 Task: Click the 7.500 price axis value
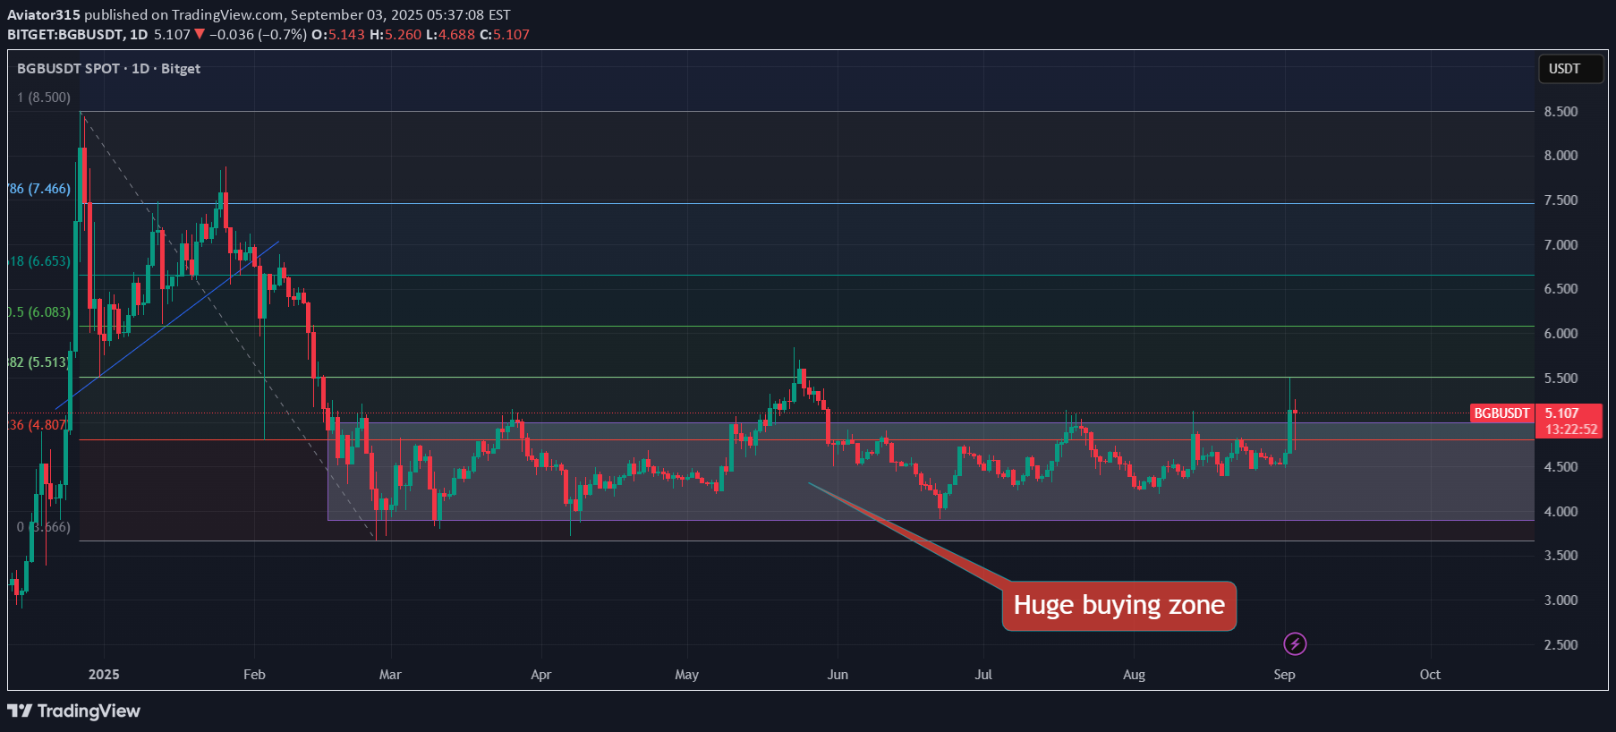point(1561,200)
